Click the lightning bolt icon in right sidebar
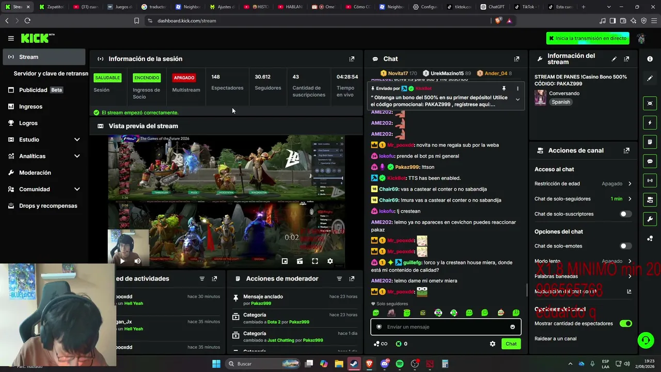The image size is (661, 372). pos(650,123)
